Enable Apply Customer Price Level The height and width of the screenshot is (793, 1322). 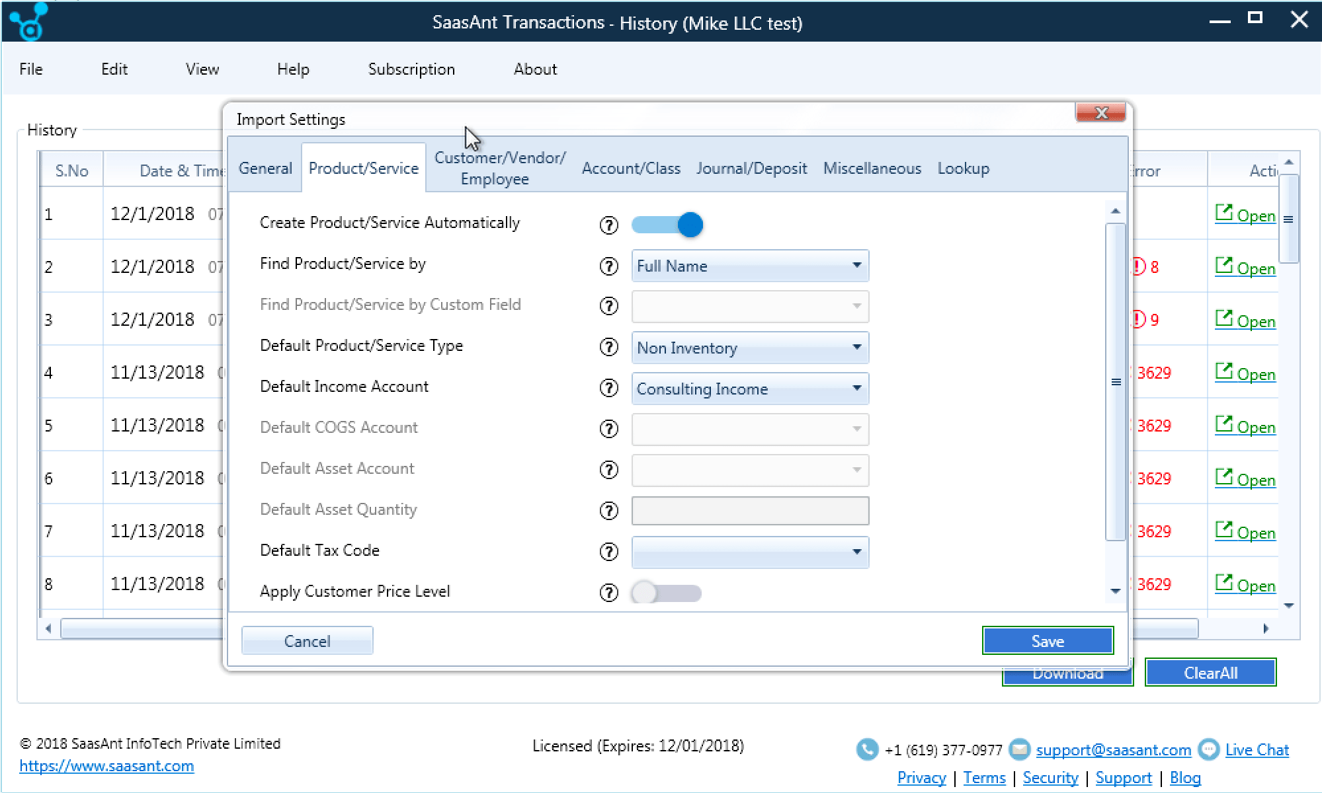(666, 593)
